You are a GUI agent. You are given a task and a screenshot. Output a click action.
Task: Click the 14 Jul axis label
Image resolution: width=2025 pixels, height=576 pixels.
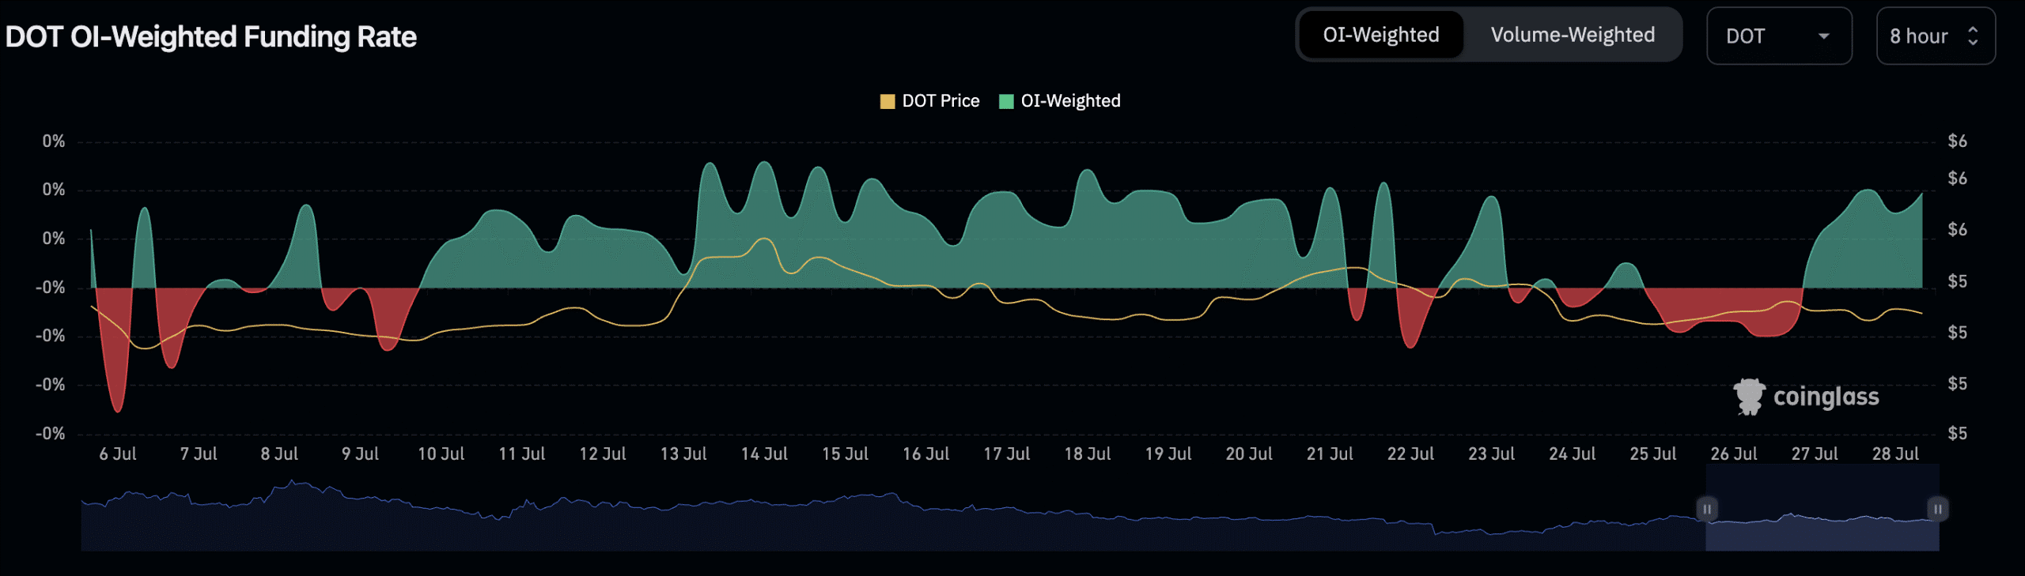click(763, 454)
